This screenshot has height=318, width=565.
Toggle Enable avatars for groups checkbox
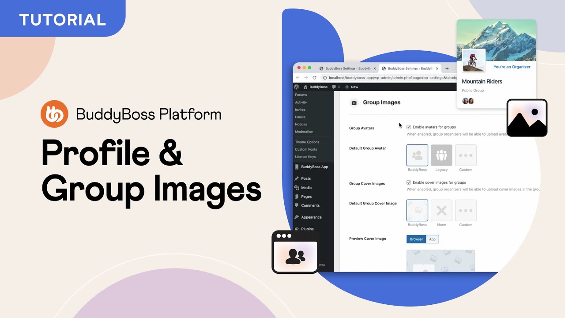[409, 127]
